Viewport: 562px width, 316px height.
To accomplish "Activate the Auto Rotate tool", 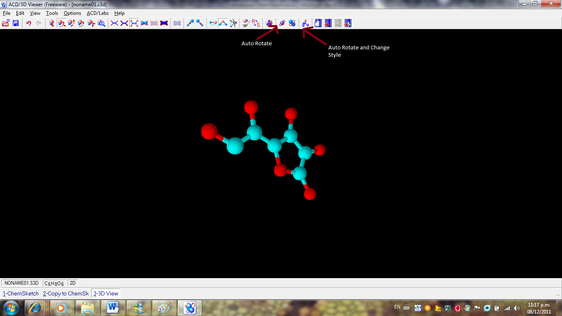I will 283,23.
